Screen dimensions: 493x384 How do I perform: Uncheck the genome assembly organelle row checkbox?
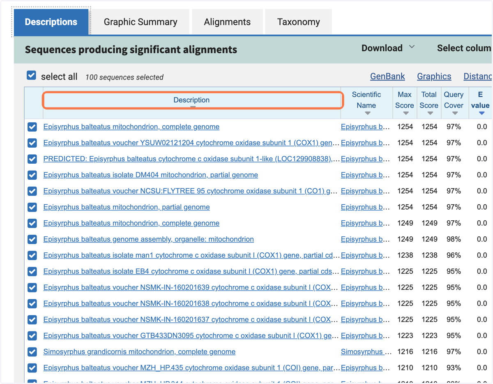[32, 239]
